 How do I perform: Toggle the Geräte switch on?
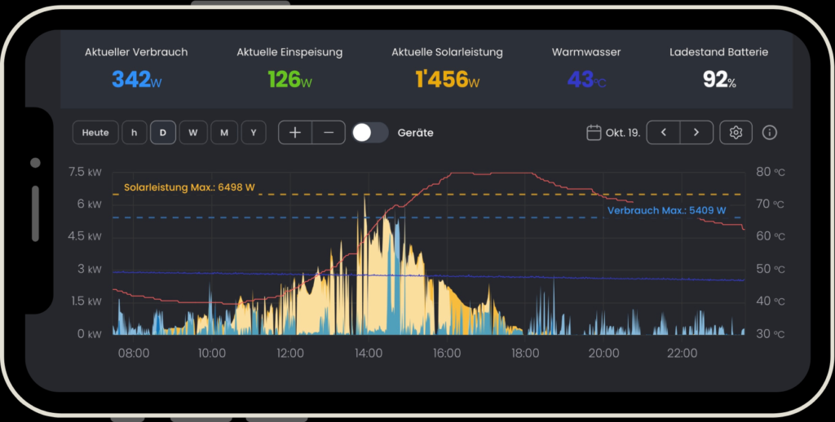click(x=370, y=133)
